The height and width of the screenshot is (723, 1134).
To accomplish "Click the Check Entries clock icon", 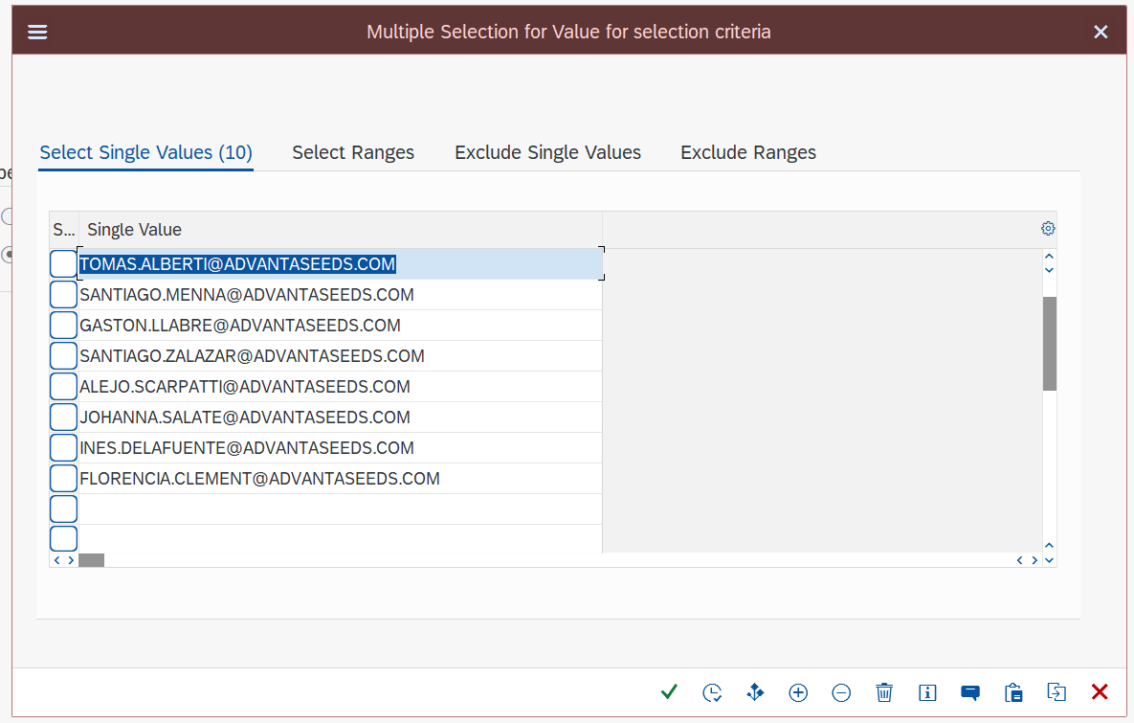I will tap(712, 692).
